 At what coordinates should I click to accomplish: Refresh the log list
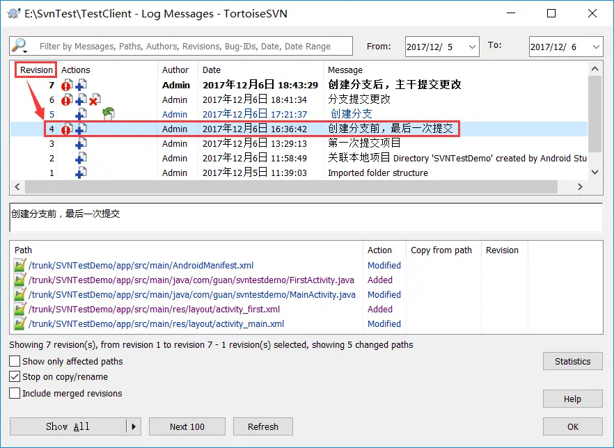263,426
